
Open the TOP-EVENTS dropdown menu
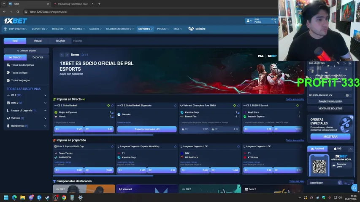pyautogui.click(x=16, y=29)
